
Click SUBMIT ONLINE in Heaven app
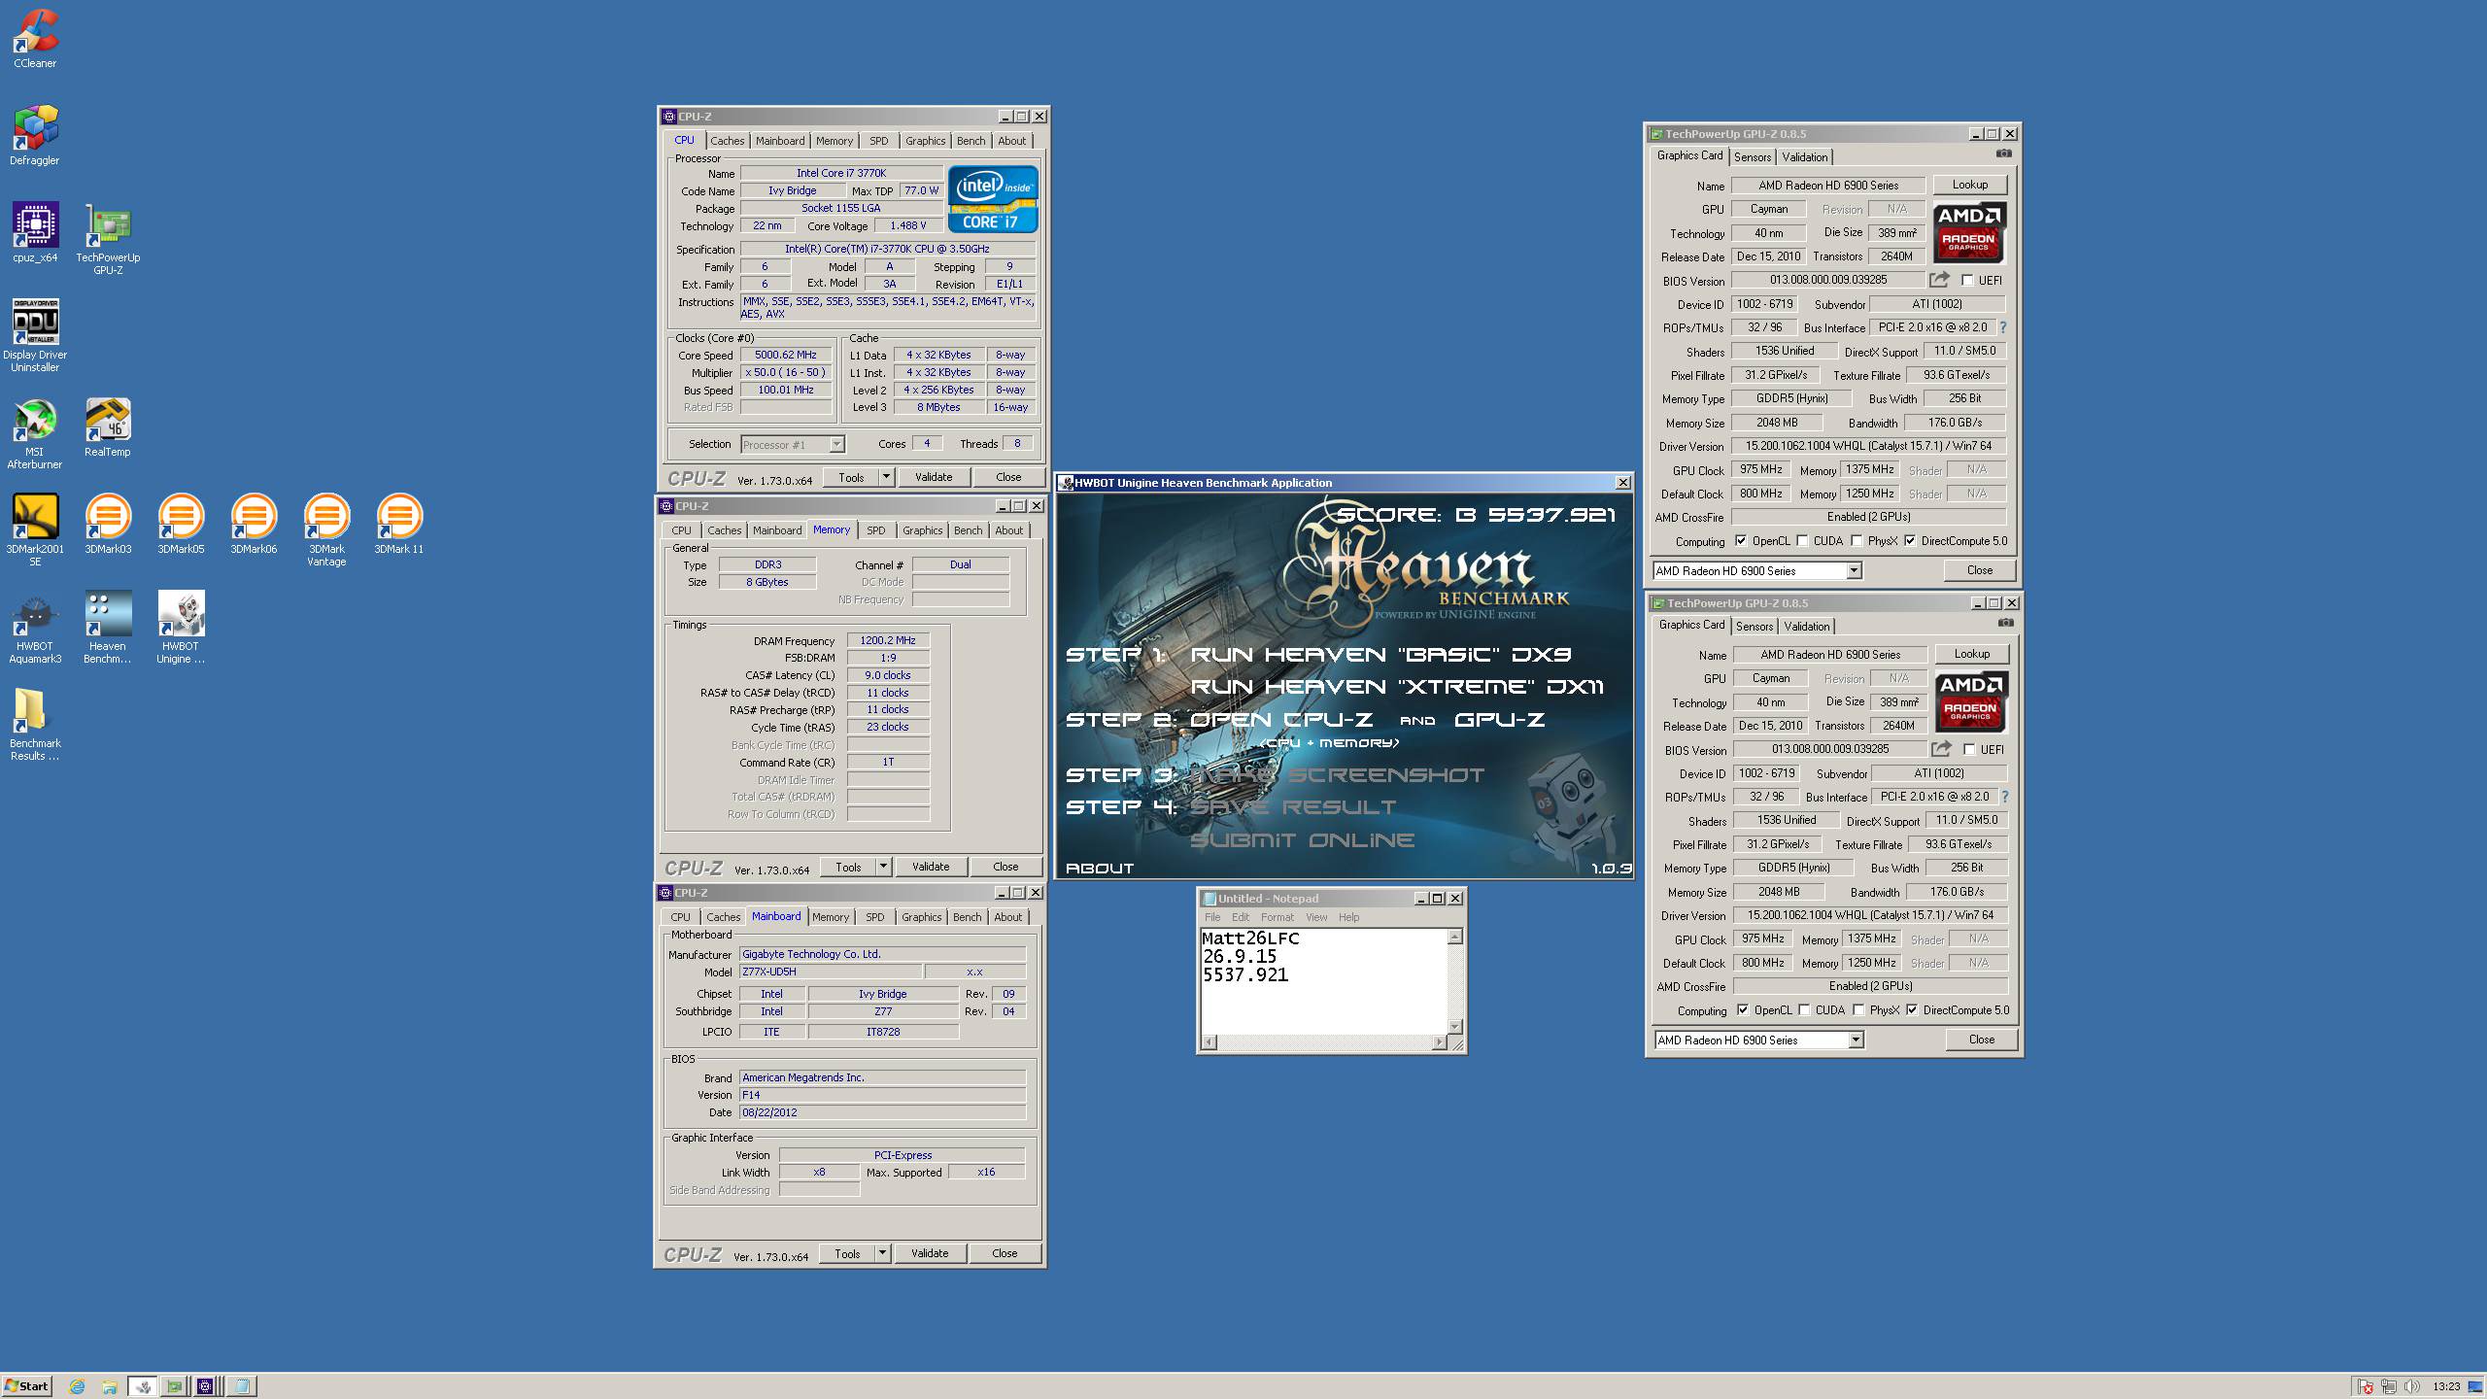1303,840
